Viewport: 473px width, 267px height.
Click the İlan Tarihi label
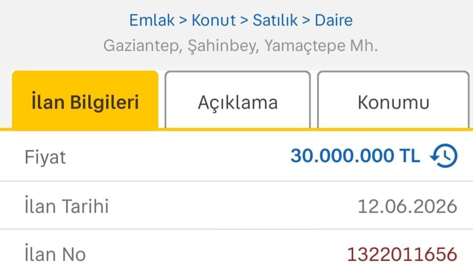(x=67, y=206)
